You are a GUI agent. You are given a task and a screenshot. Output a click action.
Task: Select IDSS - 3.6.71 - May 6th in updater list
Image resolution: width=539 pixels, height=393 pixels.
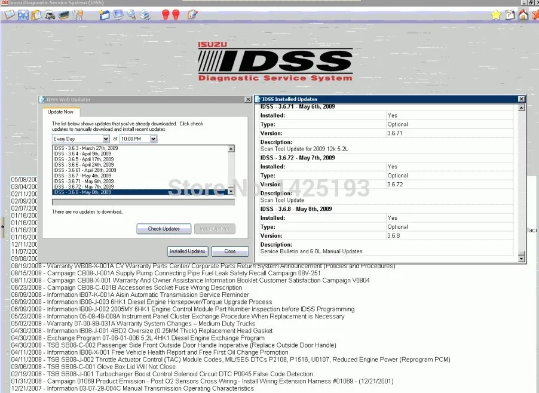pos(140,181)
